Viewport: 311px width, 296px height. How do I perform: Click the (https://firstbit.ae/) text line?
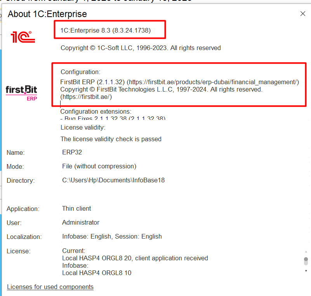pos(86,97)
